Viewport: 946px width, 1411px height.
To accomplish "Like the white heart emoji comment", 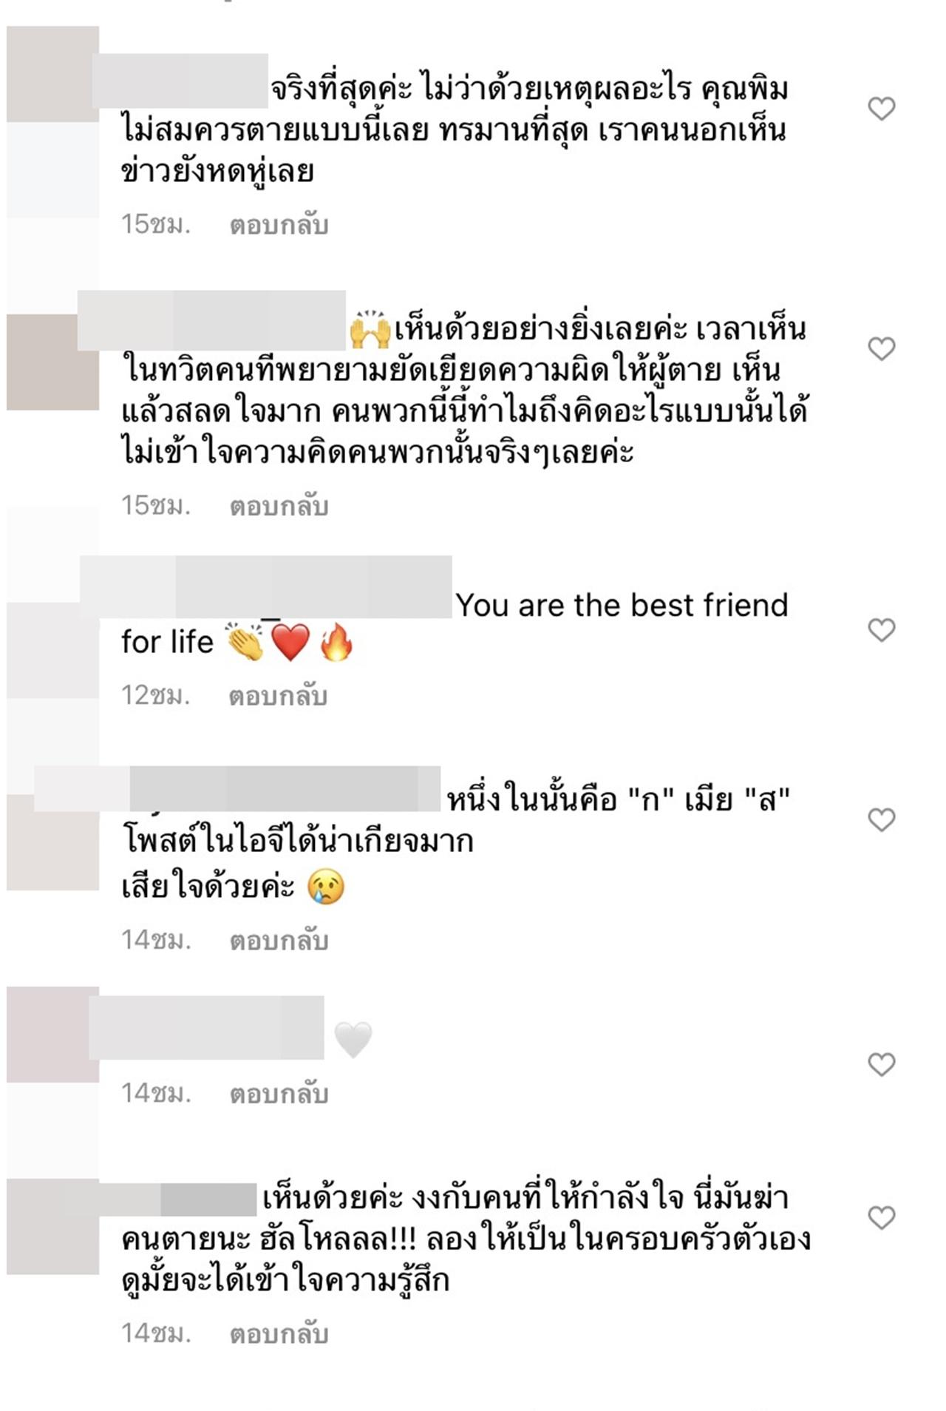I will point(881,1064).
